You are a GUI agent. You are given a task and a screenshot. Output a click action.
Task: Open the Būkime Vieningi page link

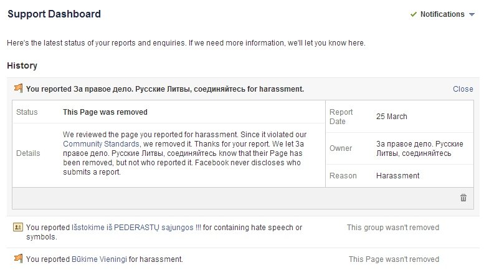[x=99, y=259]
